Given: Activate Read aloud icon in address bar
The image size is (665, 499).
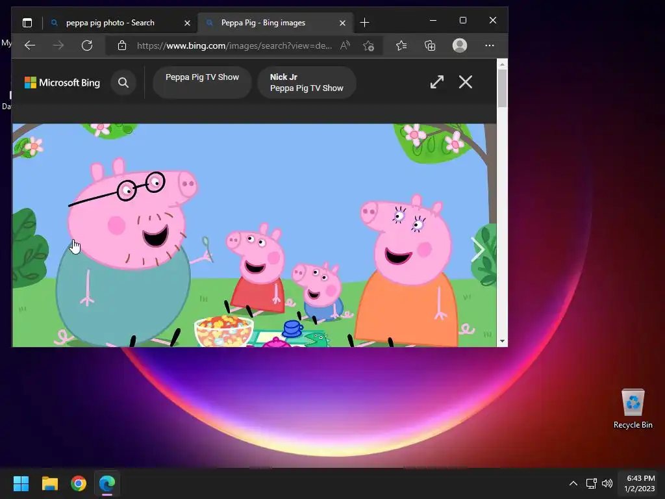Looking at the screenshot, I should click(345, 45).
